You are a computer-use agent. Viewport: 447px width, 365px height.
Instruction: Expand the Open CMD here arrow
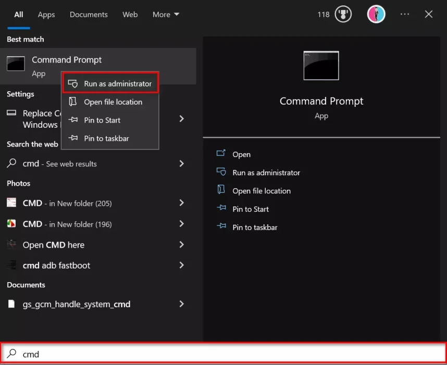pos(182,244)
